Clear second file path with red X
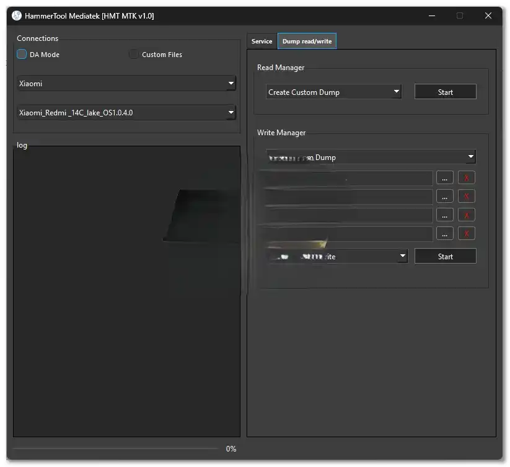Viewport: 510px width, 467px height. [x=467, y=197]
